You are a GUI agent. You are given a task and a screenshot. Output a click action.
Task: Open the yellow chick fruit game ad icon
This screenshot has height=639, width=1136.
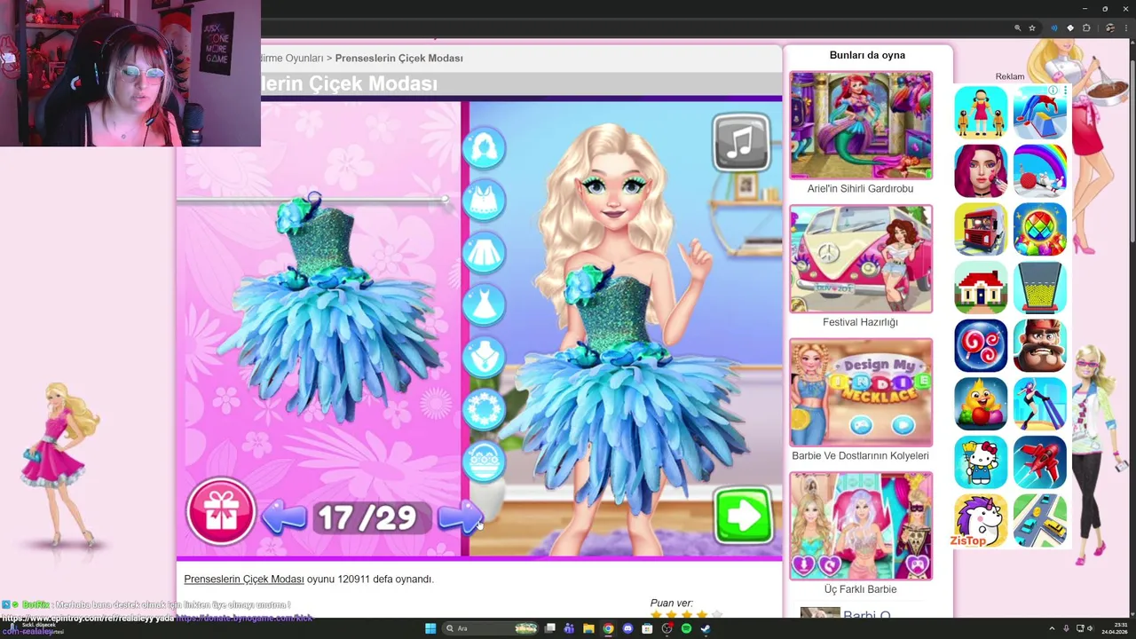click(x=981, y=404)
